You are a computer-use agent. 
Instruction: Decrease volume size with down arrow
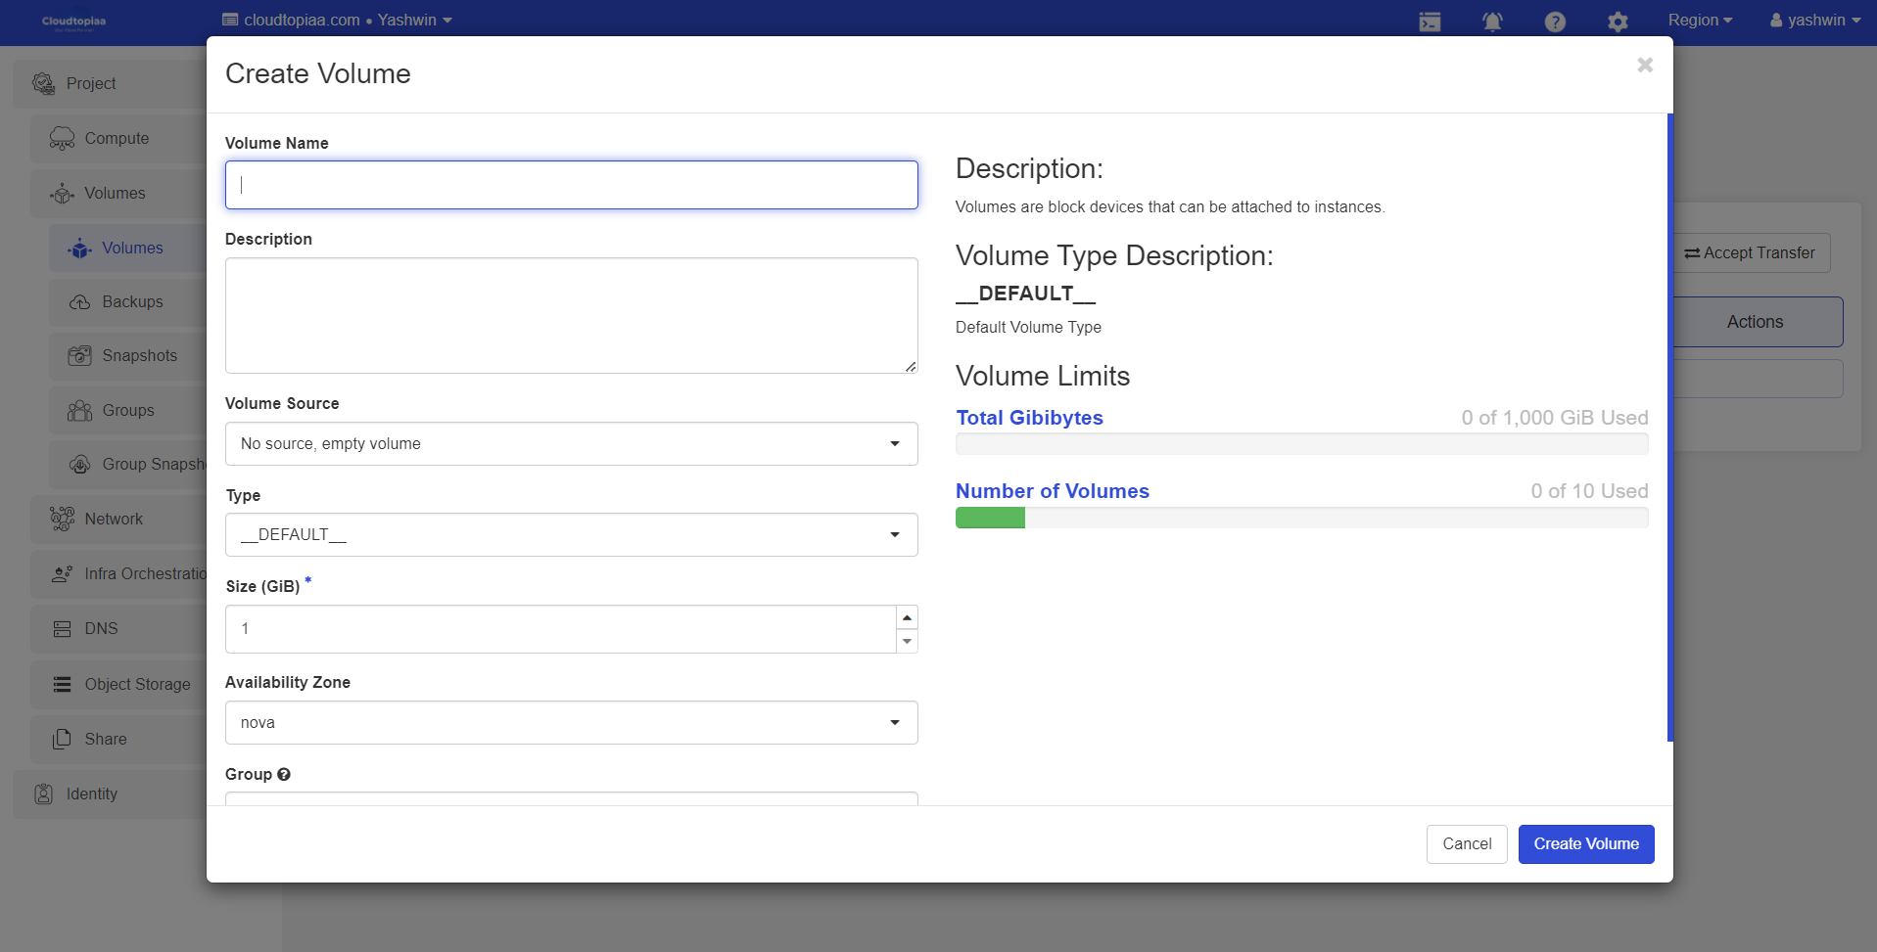(x=907, y=641)
